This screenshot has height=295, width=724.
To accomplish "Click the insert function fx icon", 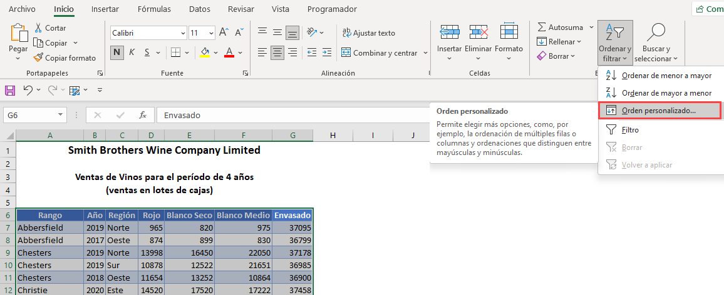I will tap(143, 115).
